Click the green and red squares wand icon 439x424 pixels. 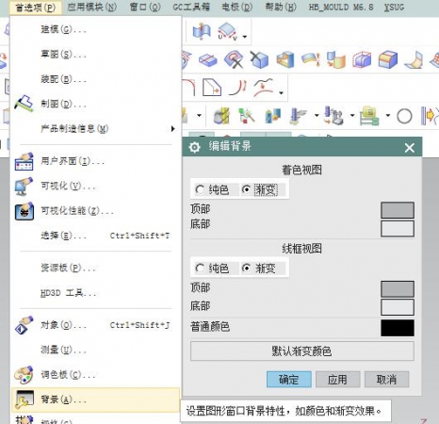click(x=247, y=116)
